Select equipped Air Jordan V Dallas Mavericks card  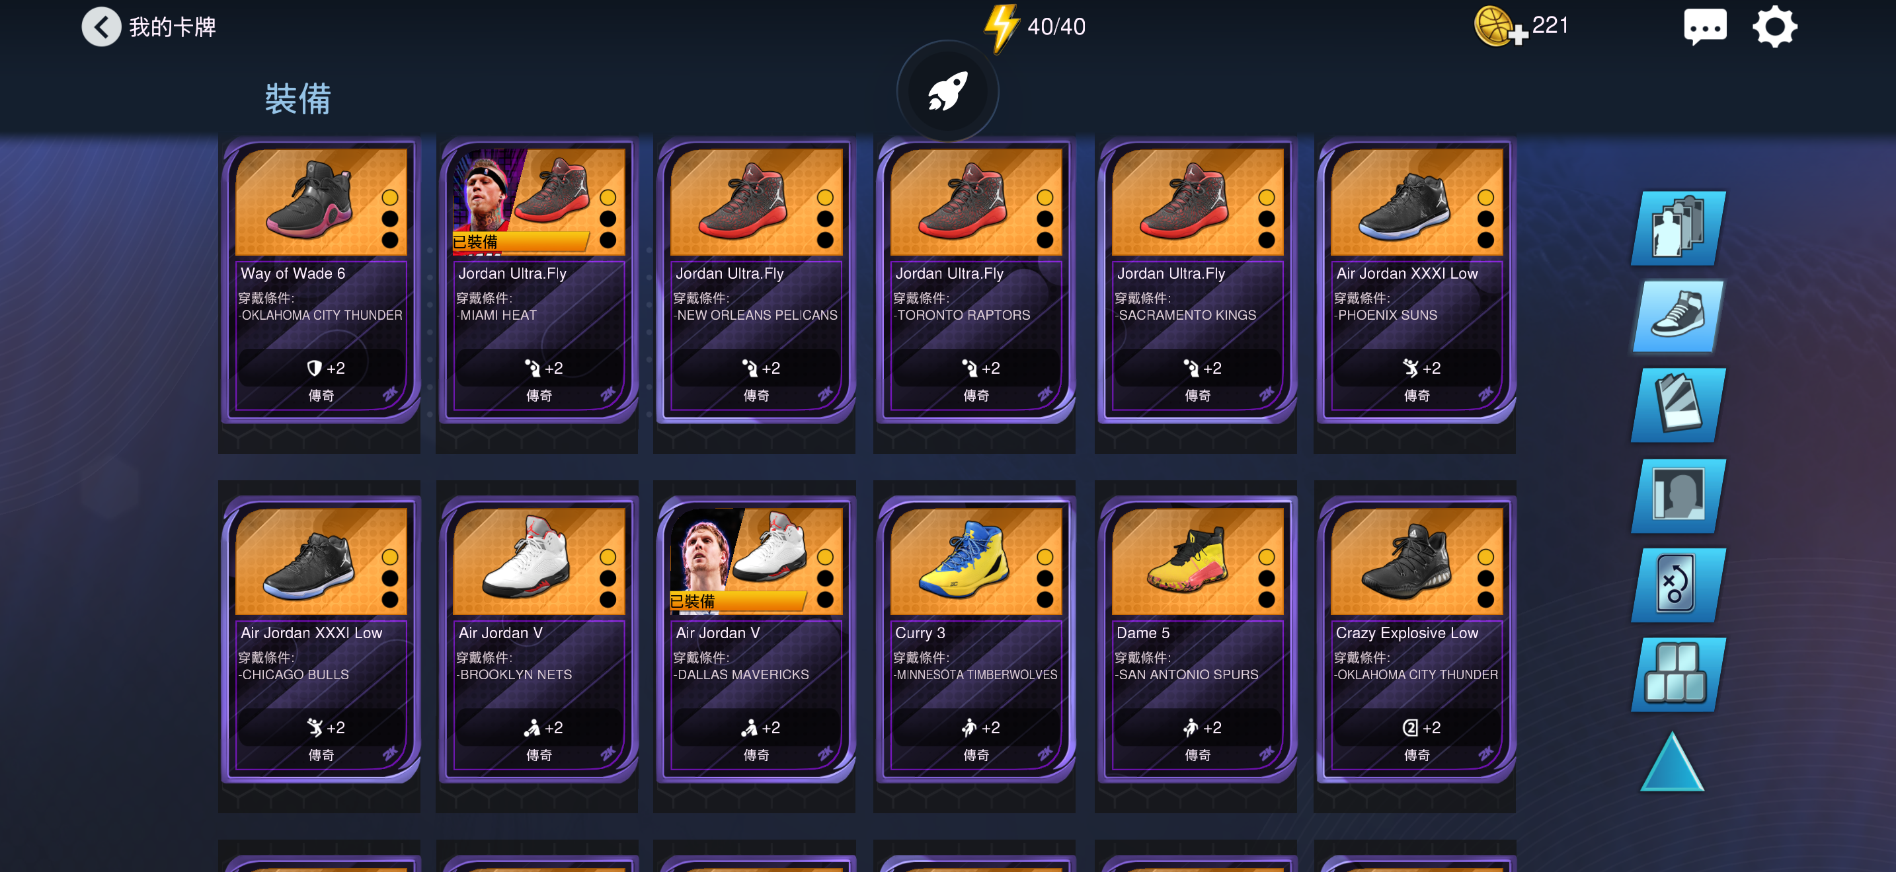coord(756,639)
